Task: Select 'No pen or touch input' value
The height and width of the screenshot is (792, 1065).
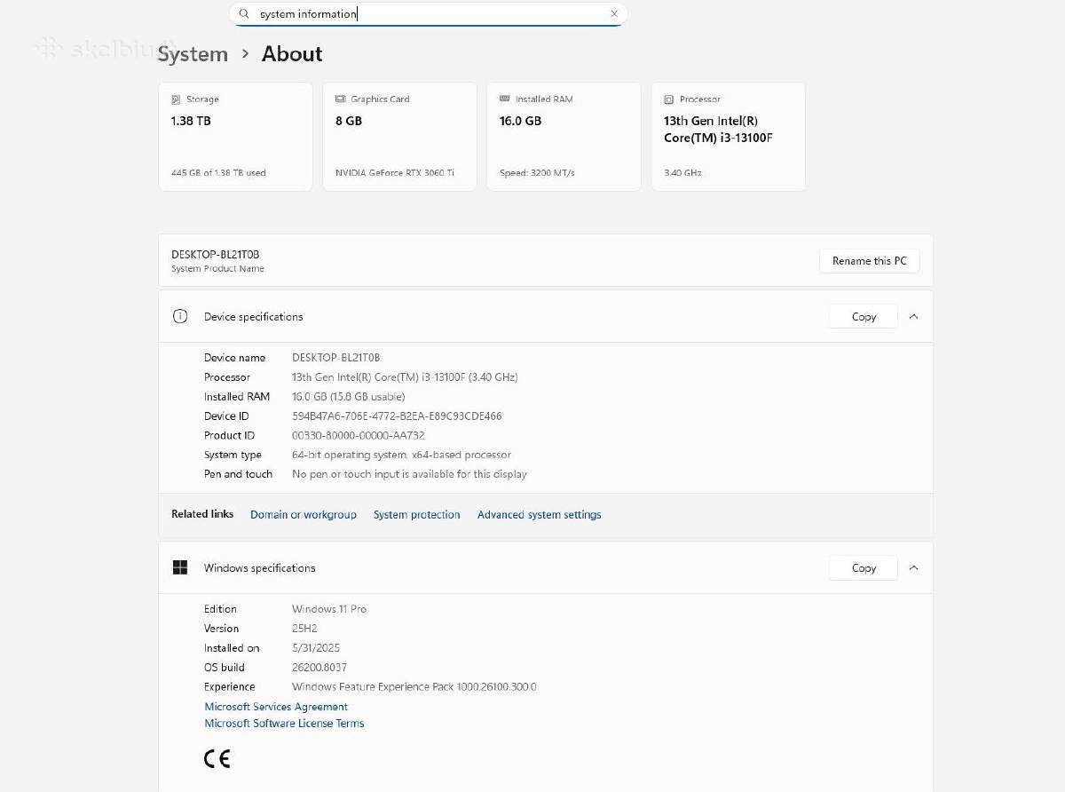Action: coord(409,474)
